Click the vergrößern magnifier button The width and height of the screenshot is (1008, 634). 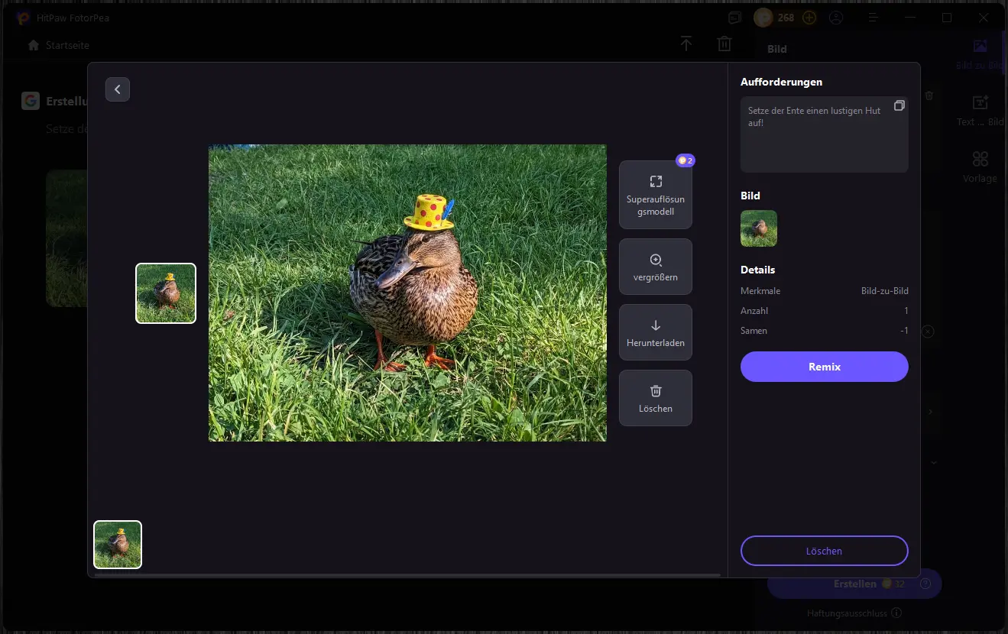tap(655, 267)
